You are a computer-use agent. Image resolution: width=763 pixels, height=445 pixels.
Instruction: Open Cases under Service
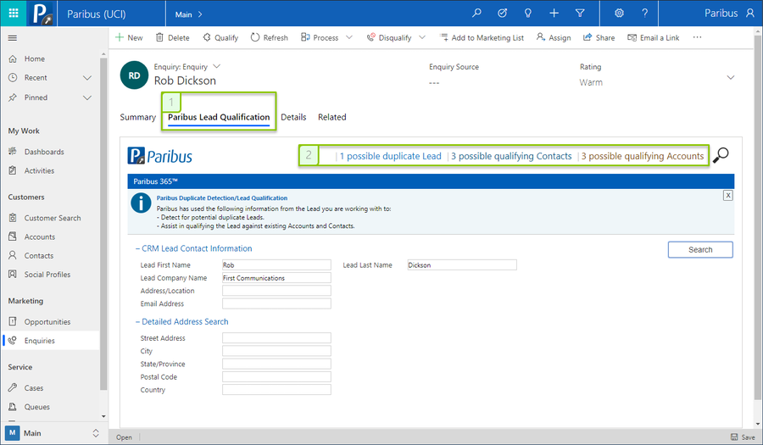(x=34, y=388)
